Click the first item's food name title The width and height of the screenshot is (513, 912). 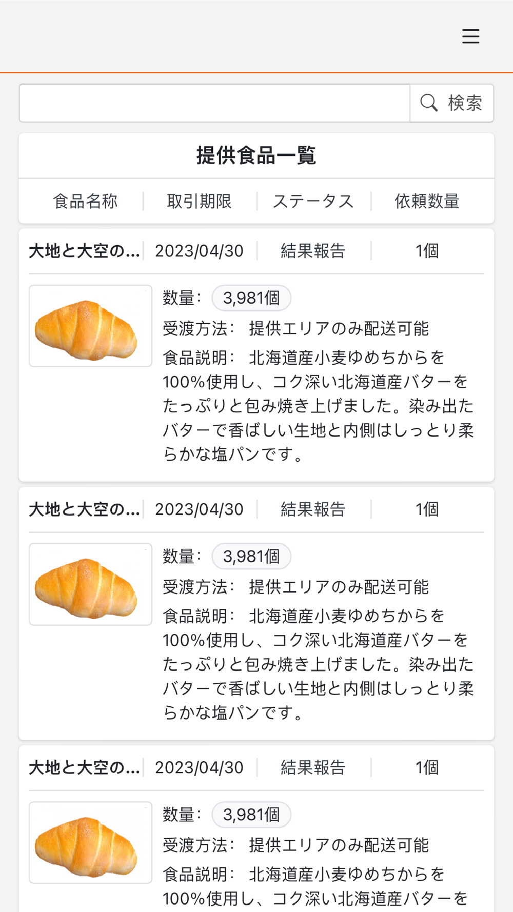pos(85,251)
